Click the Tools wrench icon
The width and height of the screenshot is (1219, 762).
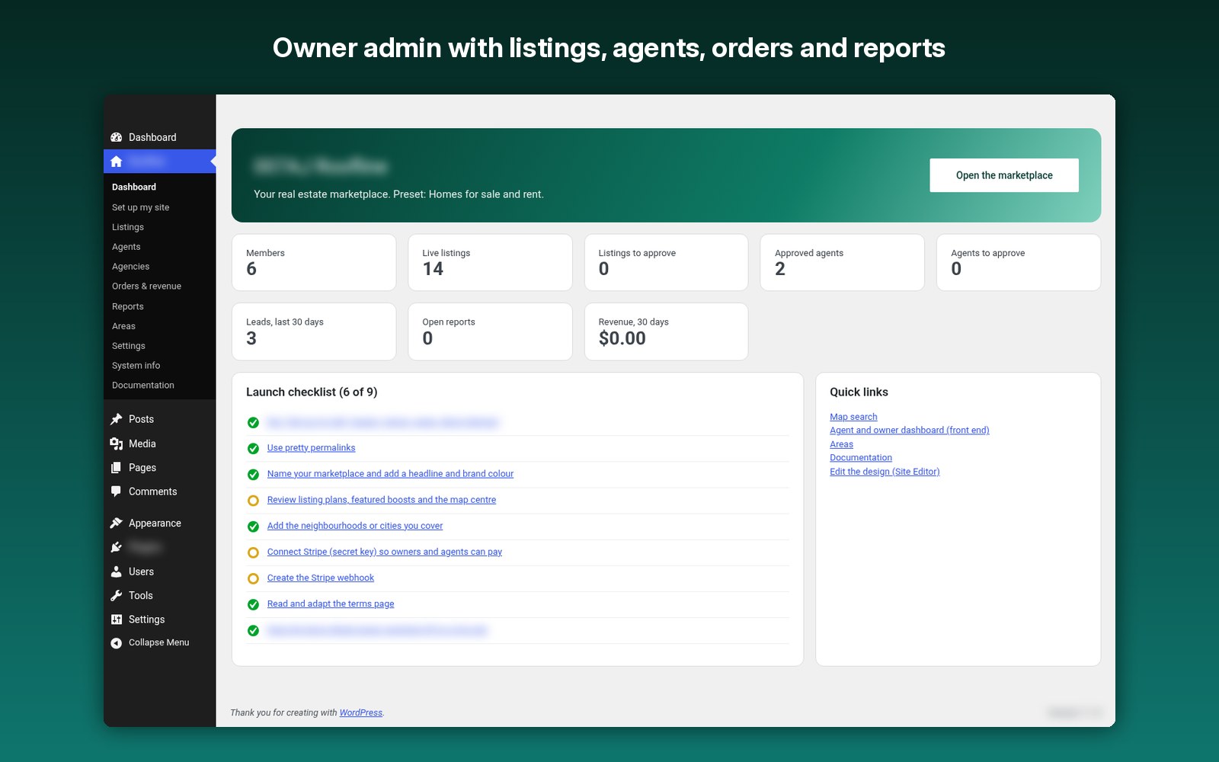(117, 595)
